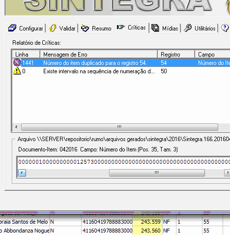
Task: Click the Utilitários wrench icon
Action: pos(188,28)
